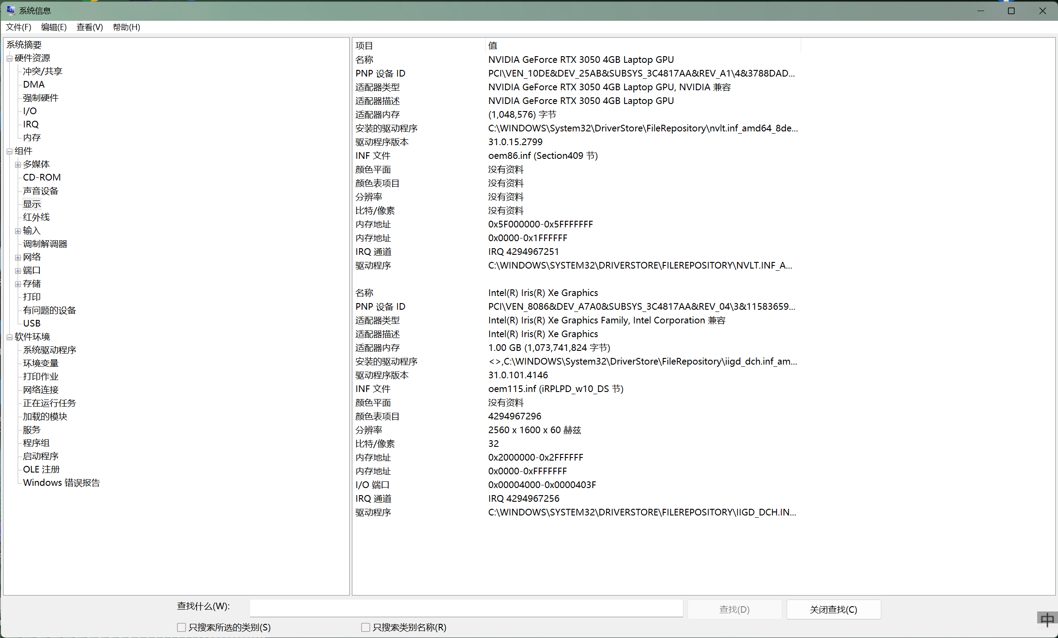This screenshot has width=1058, height=638.
Task: Select 程序组 in the tree
Action: click(36, 443)
